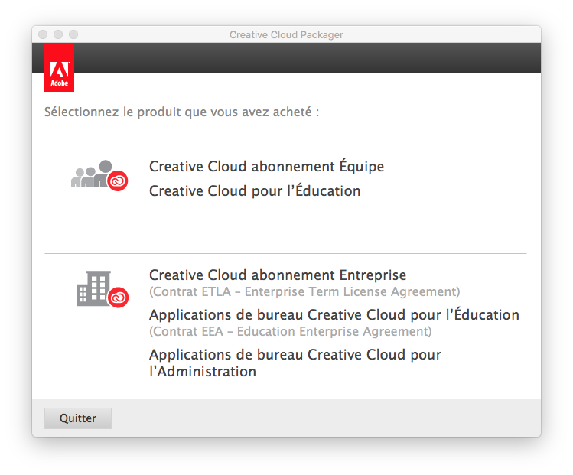Minimize the Packager window

pyautogui.click(x=58, y=34)
